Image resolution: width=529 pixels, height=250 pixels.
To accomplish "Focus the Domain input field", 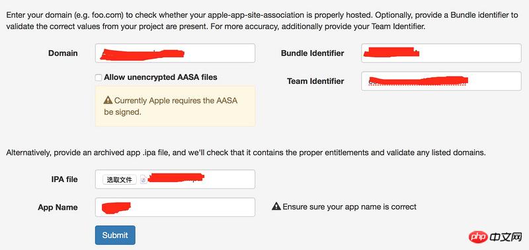I will (x=175, y=53).
